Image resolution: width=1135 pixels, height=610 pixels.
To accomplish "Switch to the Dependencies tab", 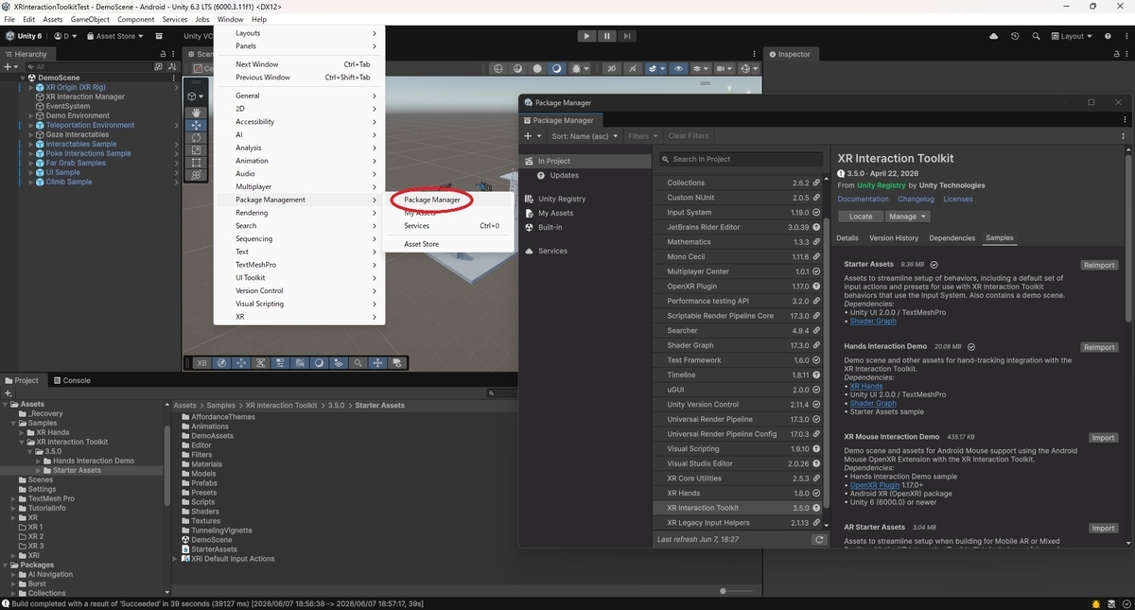I will point(952,238).
